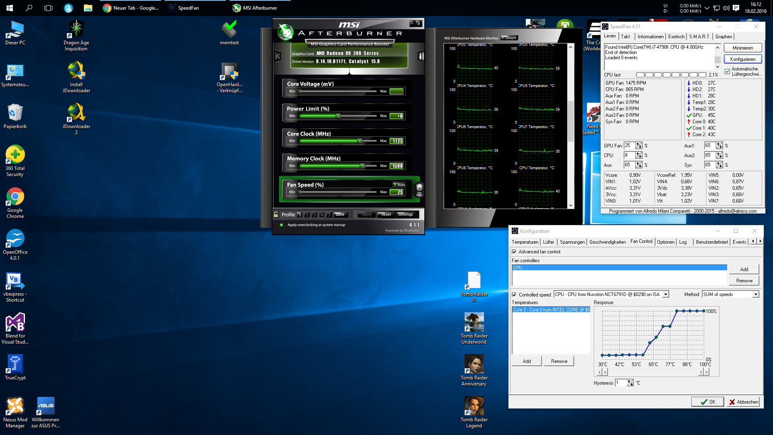Click the User Define fan gear icon
773x435 pixels.
tap(419, 189)
